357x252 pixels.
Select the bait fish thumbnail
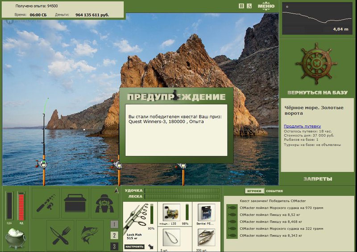(x=206, y=238)
